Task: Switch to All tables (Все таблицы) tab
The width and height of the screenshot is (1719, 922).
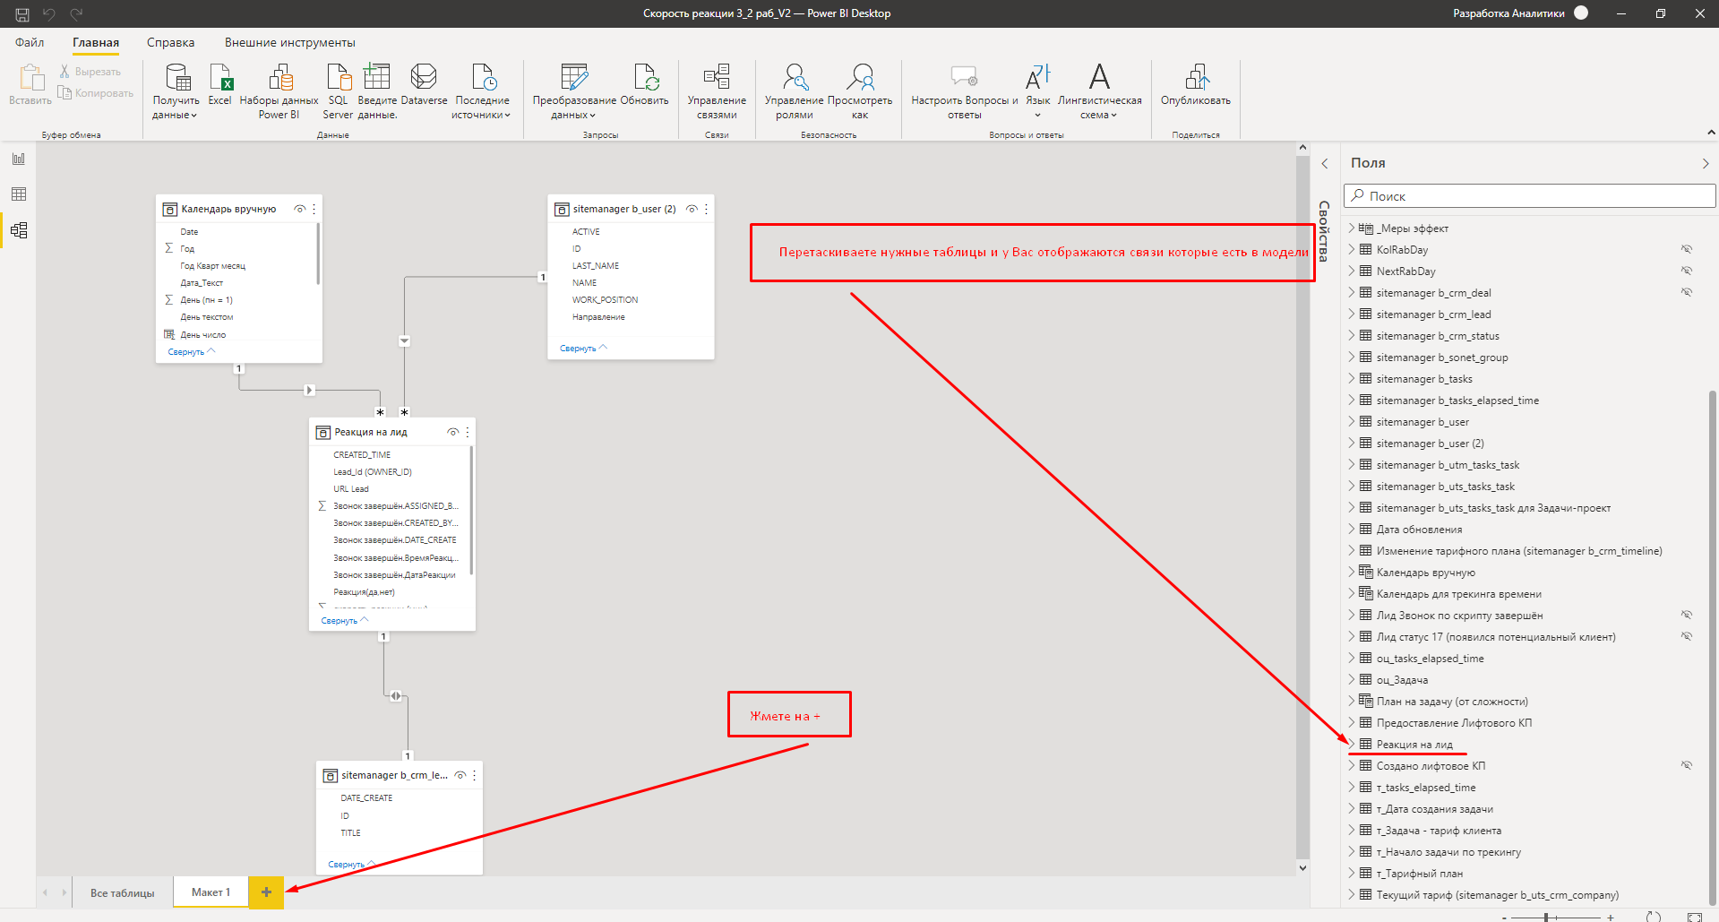Action: click(x=122, y=892)
